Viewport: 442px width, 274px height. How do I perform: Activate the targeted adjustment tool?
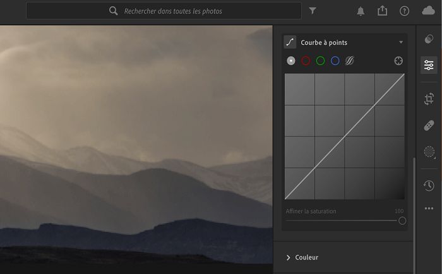398,61
